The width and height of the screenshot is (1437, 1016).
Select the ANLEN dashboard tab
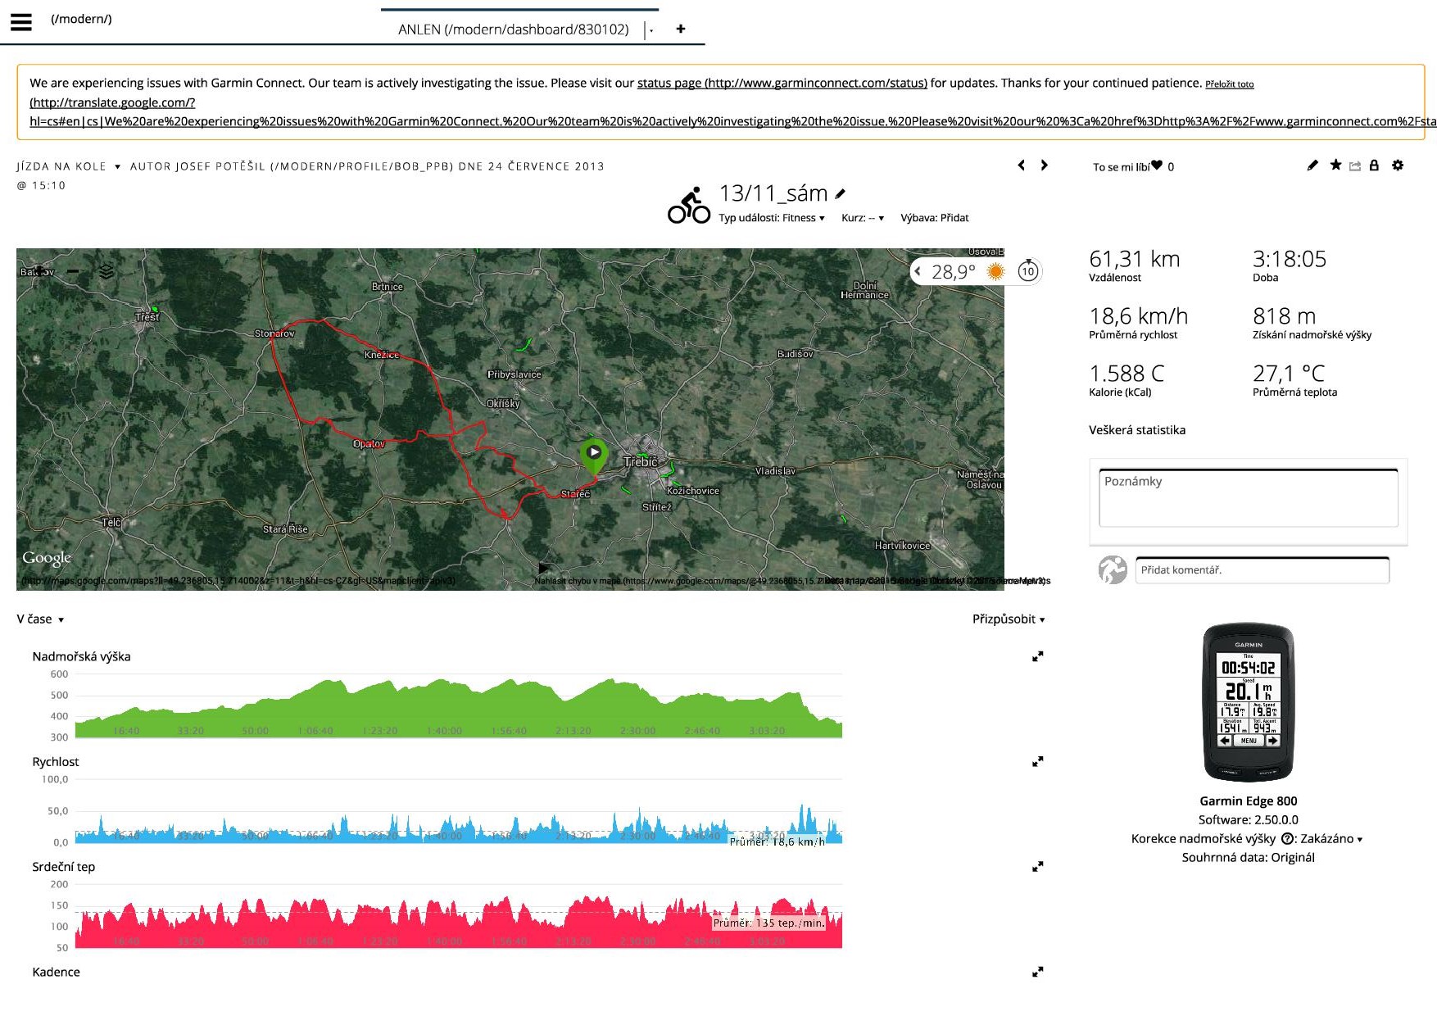pyautogui.click(x=513, y=29)
